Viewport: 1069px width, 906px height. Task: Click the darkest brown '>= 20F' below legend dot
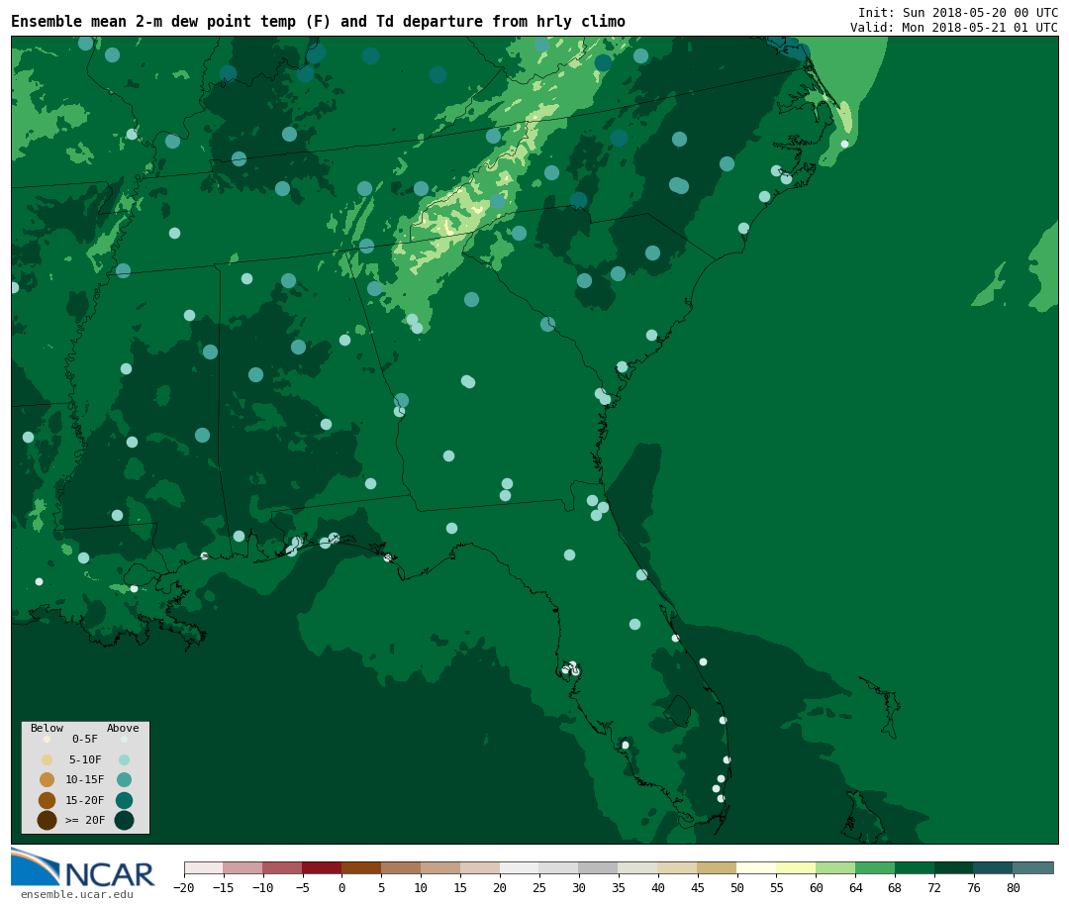[x=48, y=820]
